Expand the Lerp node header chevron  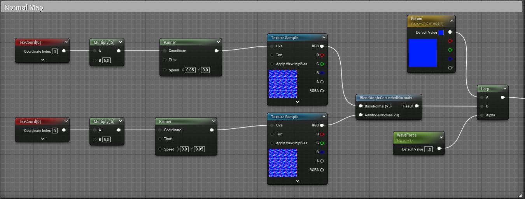pos(504,89)
